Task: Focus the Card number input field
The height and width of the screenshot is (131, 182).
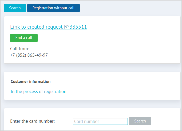Action: tap(100, 121)
